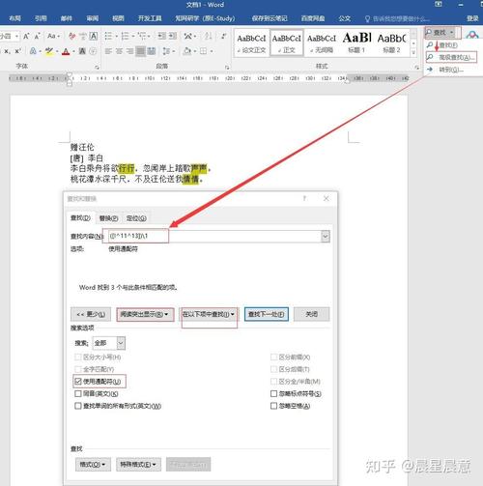Click the Clear Formatting eraser icon
This screenshot has height=486, width=483.
coord(71,36)
